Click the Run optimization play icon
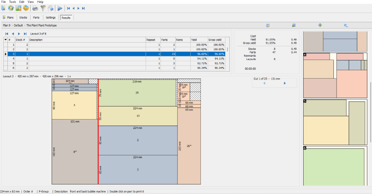Image resolution: width=372 pixels, height=194 pixels. [x=60, y=8]
